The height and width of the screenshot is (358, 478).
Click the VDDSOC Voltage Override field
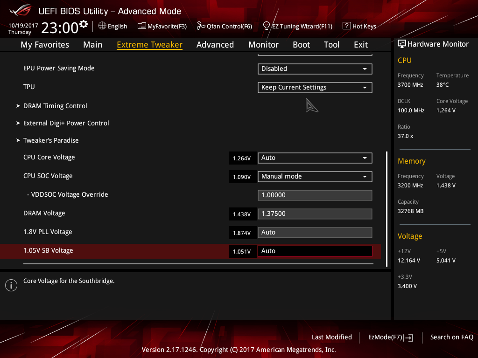point(315,195)
